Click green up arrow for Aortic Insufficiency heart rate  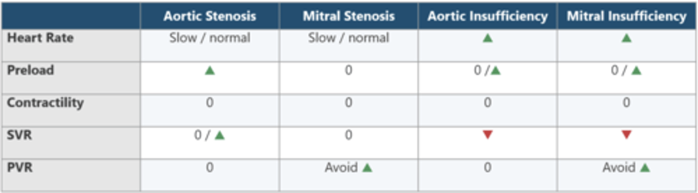tap(488, 38)
